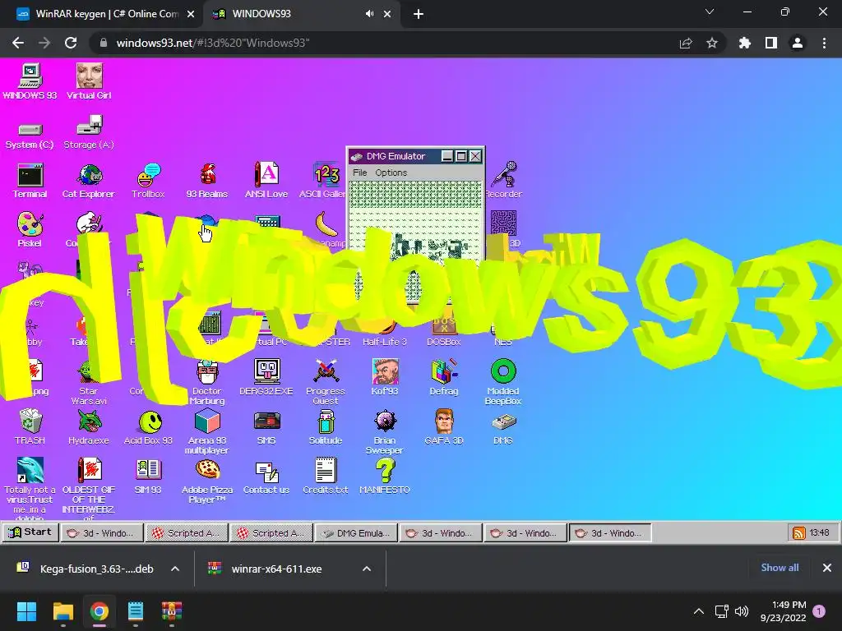Toggle Chrome side panel
The image size is (842, 631).
tap(771, 43)
